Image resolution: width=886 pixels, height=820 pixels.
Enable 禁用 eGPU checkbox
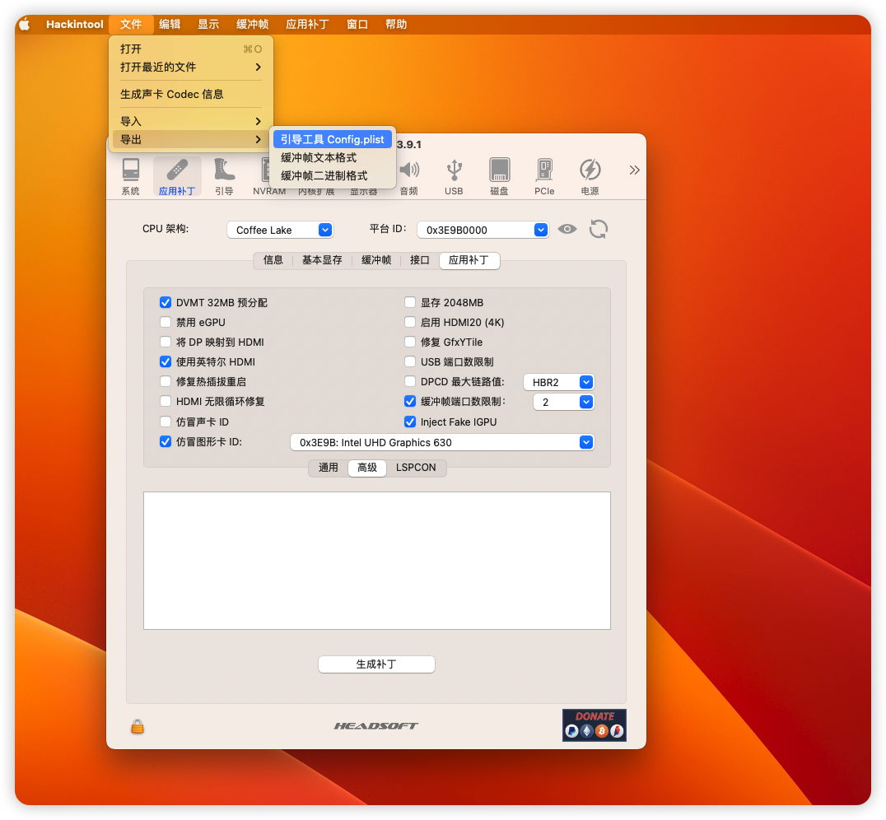(166, 322)
